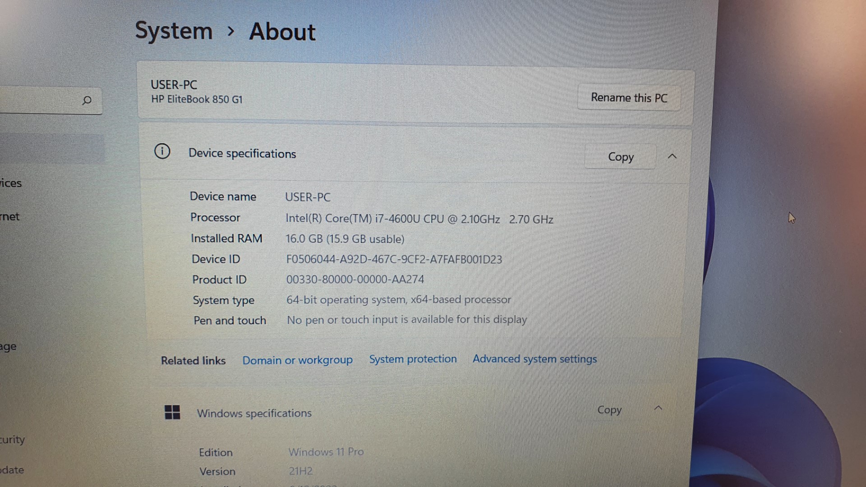Viewport: 866px width, 487px height.
Task: Click the System type label
Action: pyautogui.click(x=223, y=300)
